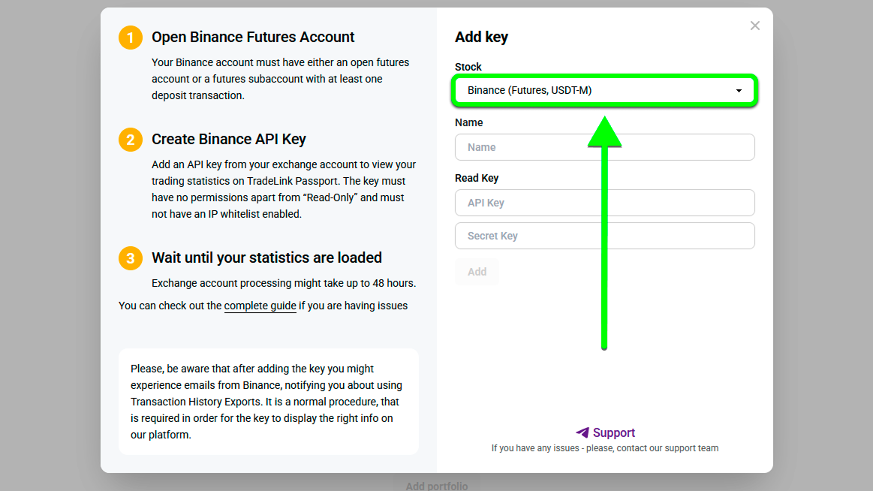The height and width of the screenshot is (491, 873).
Task: Close the Add key dialog
Action: tap(754, 26)
